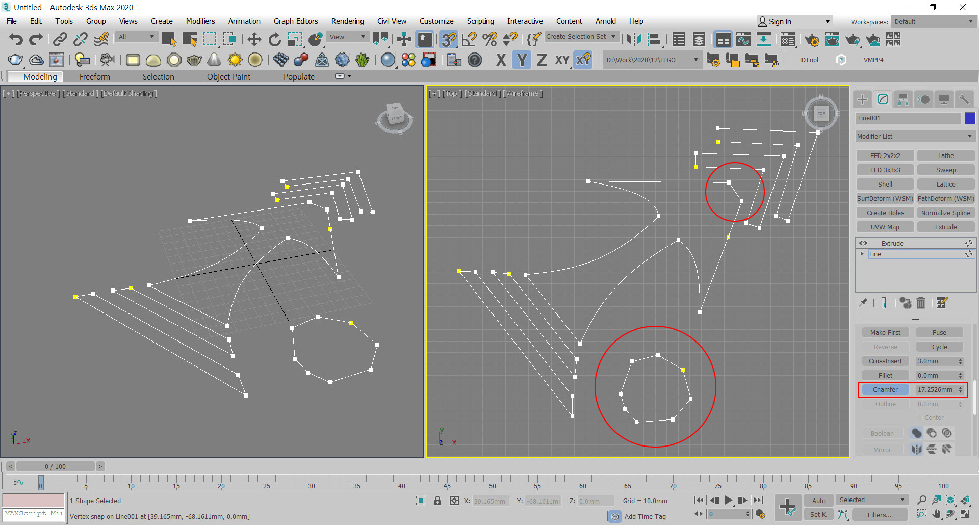Apply the Lathe modifier button
Image resolution: width=979 pixels, height=525 pixels.
pyautogui.click(x=946, y=155)
